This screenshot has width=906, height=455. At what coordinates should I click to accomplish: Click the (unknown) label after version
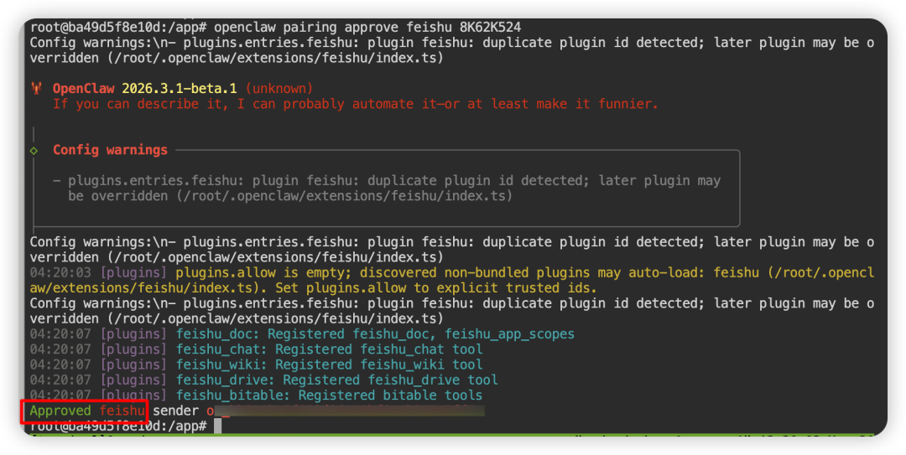pos(279,89)
